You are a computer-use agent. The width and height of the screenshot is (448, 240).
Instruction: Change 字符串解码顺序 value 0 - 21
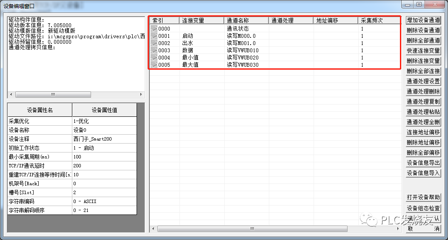[104, 210]
